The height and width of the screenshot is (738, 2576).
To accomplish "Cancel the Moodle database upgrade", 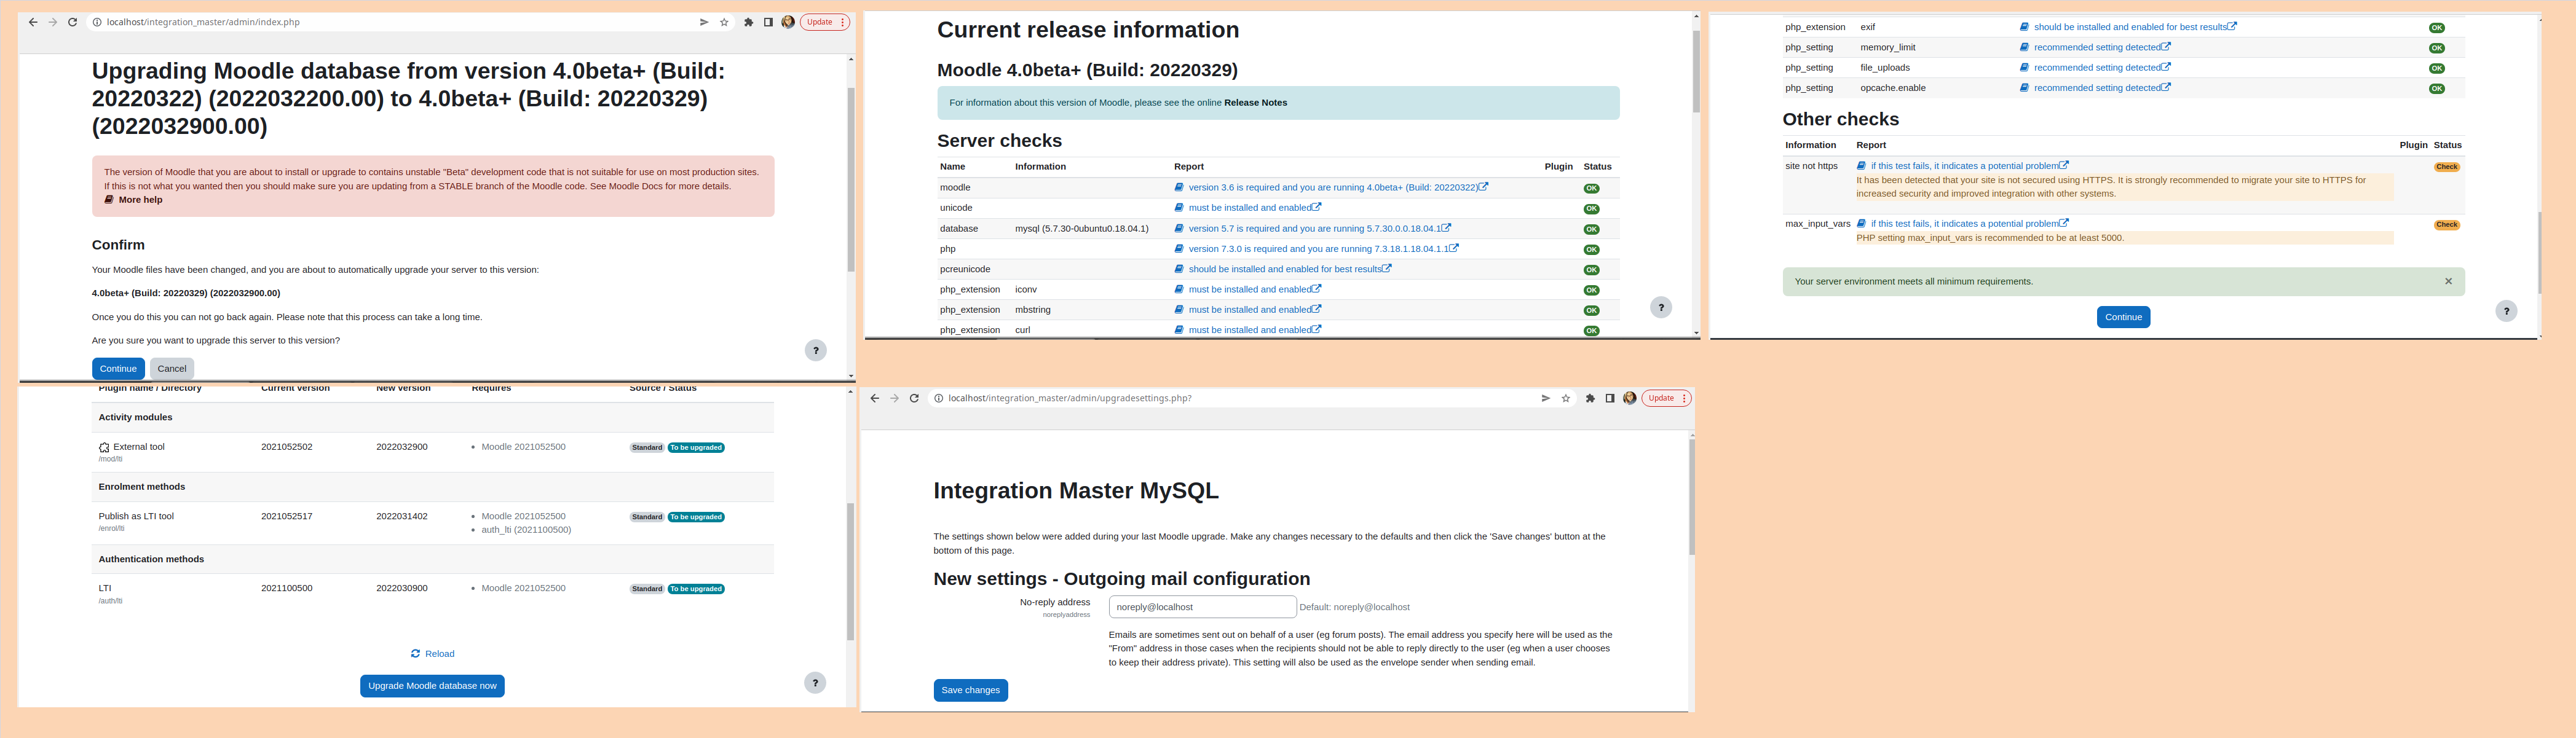I will click(172, 368).
